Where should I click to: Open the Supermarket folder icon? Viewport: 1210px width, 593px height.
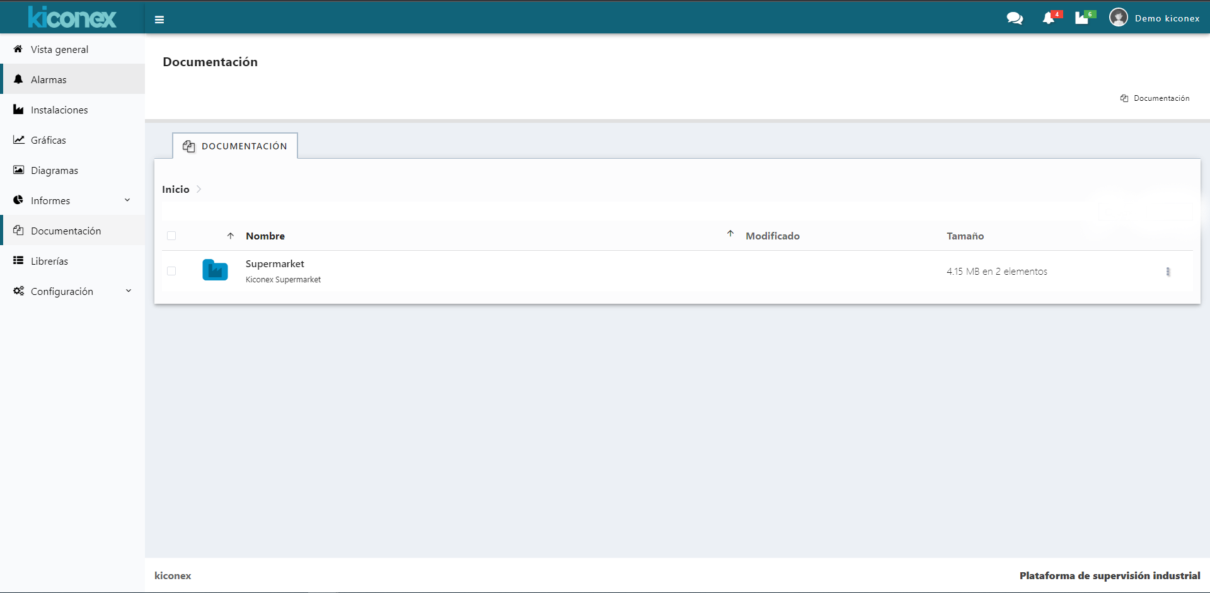pyautogui.click(x=215, y=270)
